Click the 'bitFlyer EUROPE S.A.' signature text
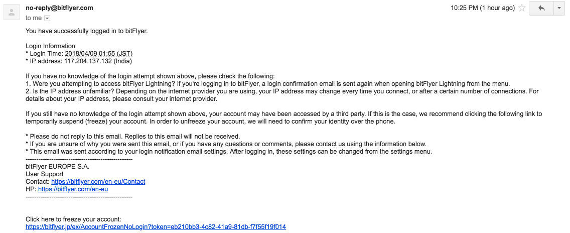This screenshot has height=233, width=570. click(x=57, y=166)
